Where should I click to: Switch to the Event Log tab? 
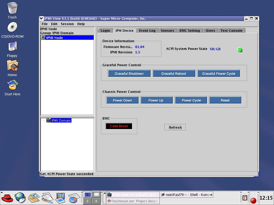click(x=147, y=30)
